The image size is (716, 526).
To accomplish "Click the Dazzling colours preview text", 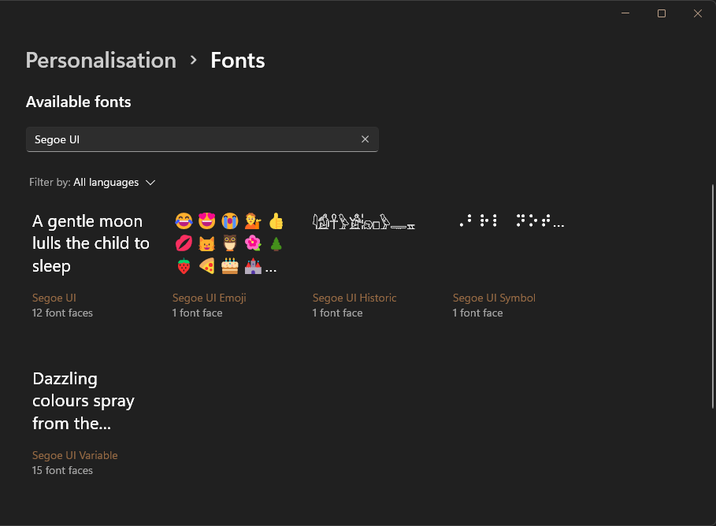I will click(x=83, y=400).
